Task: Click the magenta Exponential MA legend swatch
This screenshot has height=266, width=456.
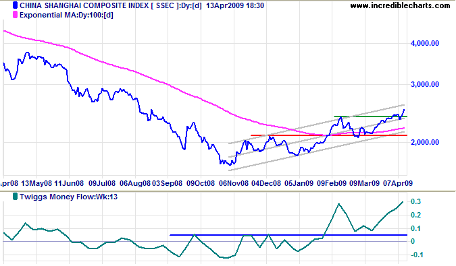Action: click(x=15, y=15)
